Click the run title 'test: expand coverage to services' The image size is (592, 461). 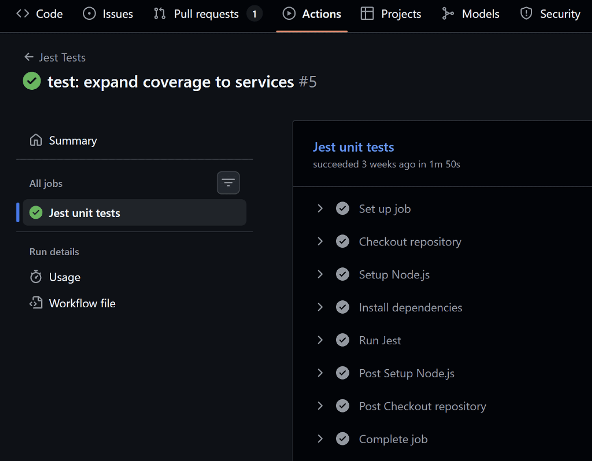coord(171,82)
